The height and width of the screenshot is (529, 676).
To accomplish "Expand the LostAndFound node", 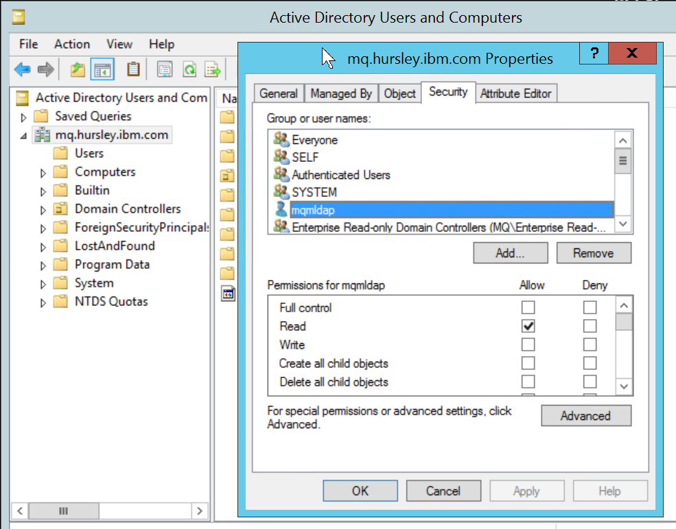I will 43,248.
